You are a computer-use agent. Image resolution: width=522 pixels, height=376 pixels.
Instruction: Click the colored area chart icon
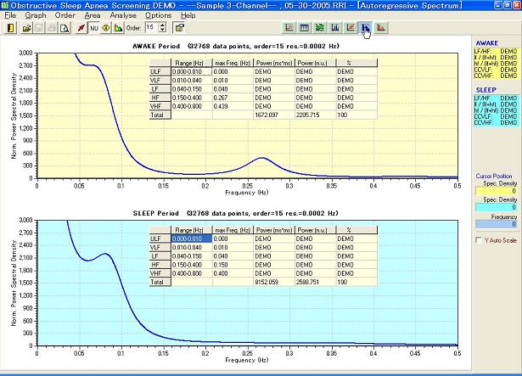[119, 27]
